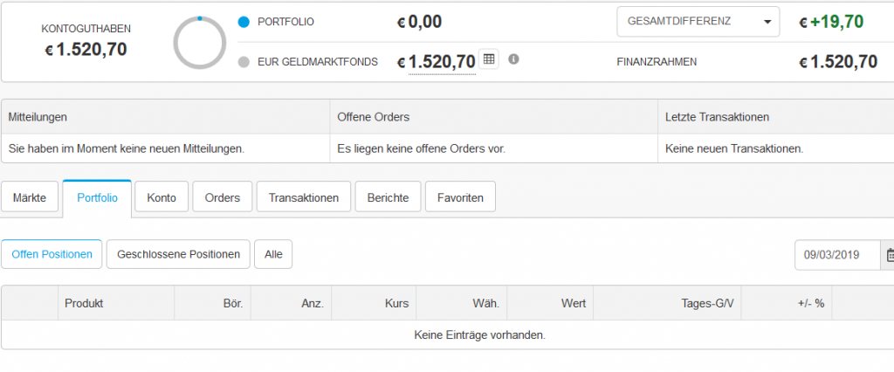This screenshot has width=894, height=372.
Task: View the Berichte tab
Action: click(x=388, y=197)
